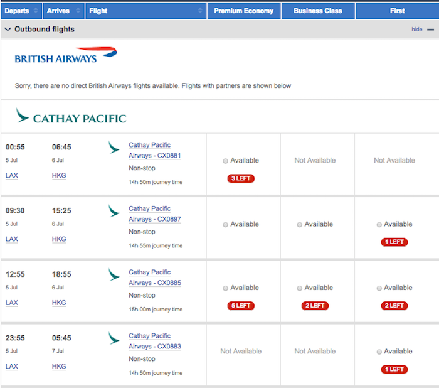
Task: Sort by Departs column arrows
Action: coord(36,11)
